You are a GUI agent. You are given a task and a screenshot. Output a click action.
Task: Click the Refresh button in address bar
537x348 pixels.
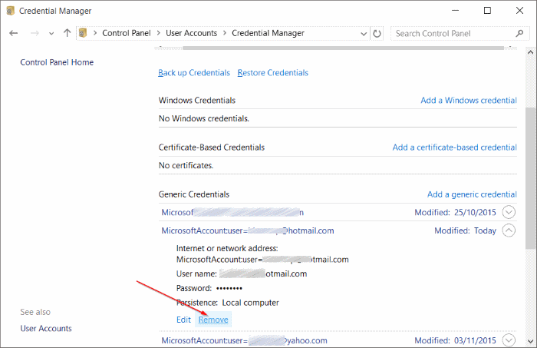(377, 34)
